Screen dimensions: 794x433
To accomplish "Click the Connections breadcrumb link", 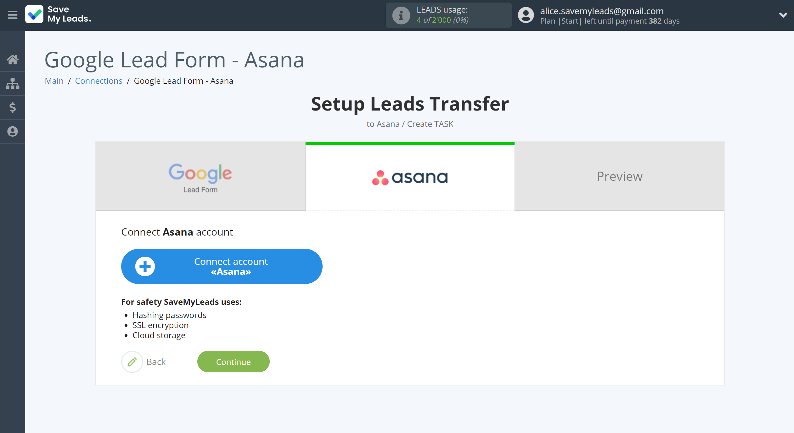I will [x=99, y=81].
